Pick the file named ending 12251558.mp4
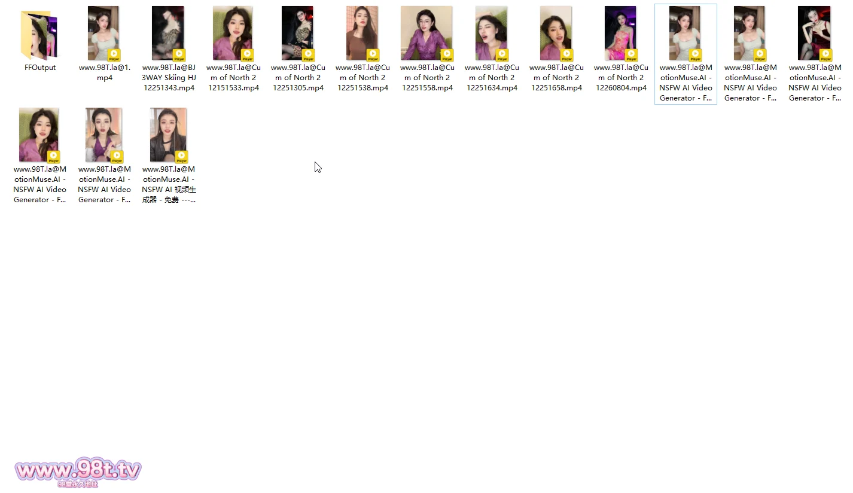 (x=427, y=33)
